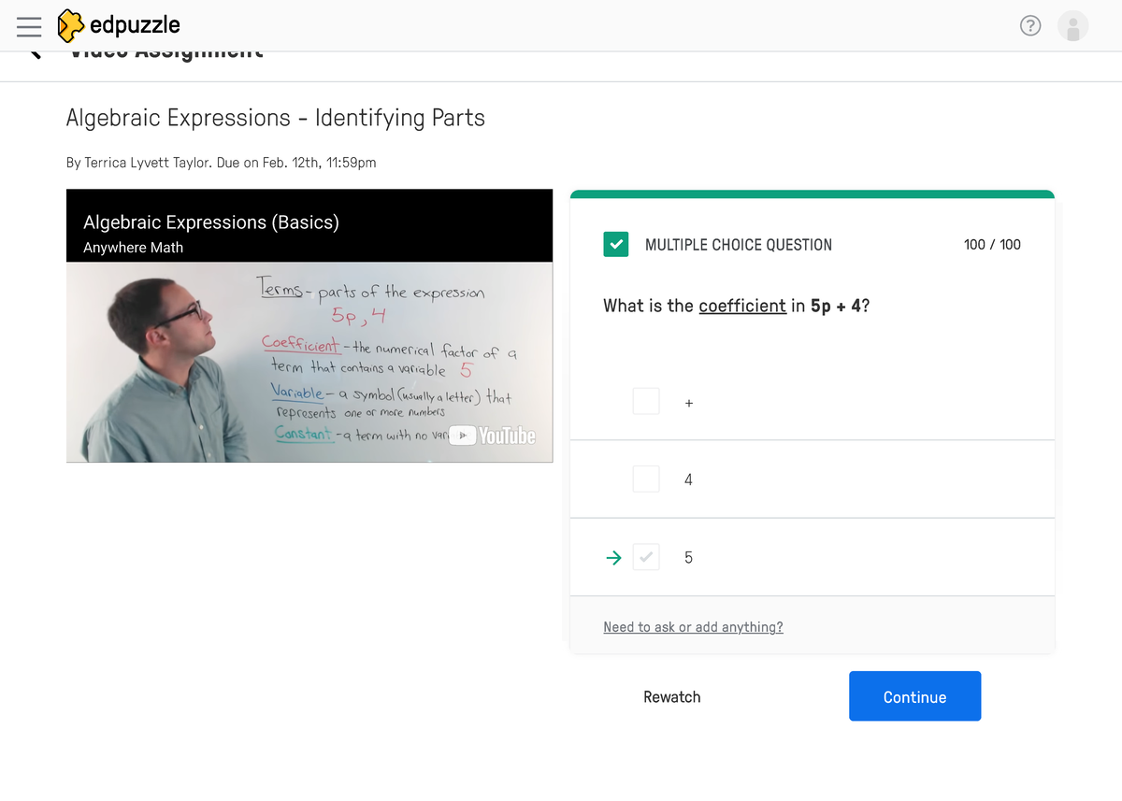Viewport: 1122px width, 801px height.
Task: Click the Edpuzzle logo
Action: tap(119, 25)
